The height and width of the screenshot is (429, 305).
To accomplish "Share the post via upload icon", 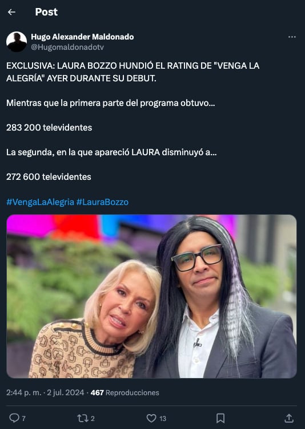I will coord(289,418).
